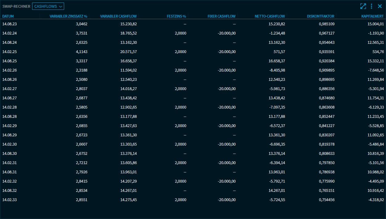Select the date cell 14.02.25
Image resolution: width=386 pixels, height=219 pixels.
click(9, 52)
